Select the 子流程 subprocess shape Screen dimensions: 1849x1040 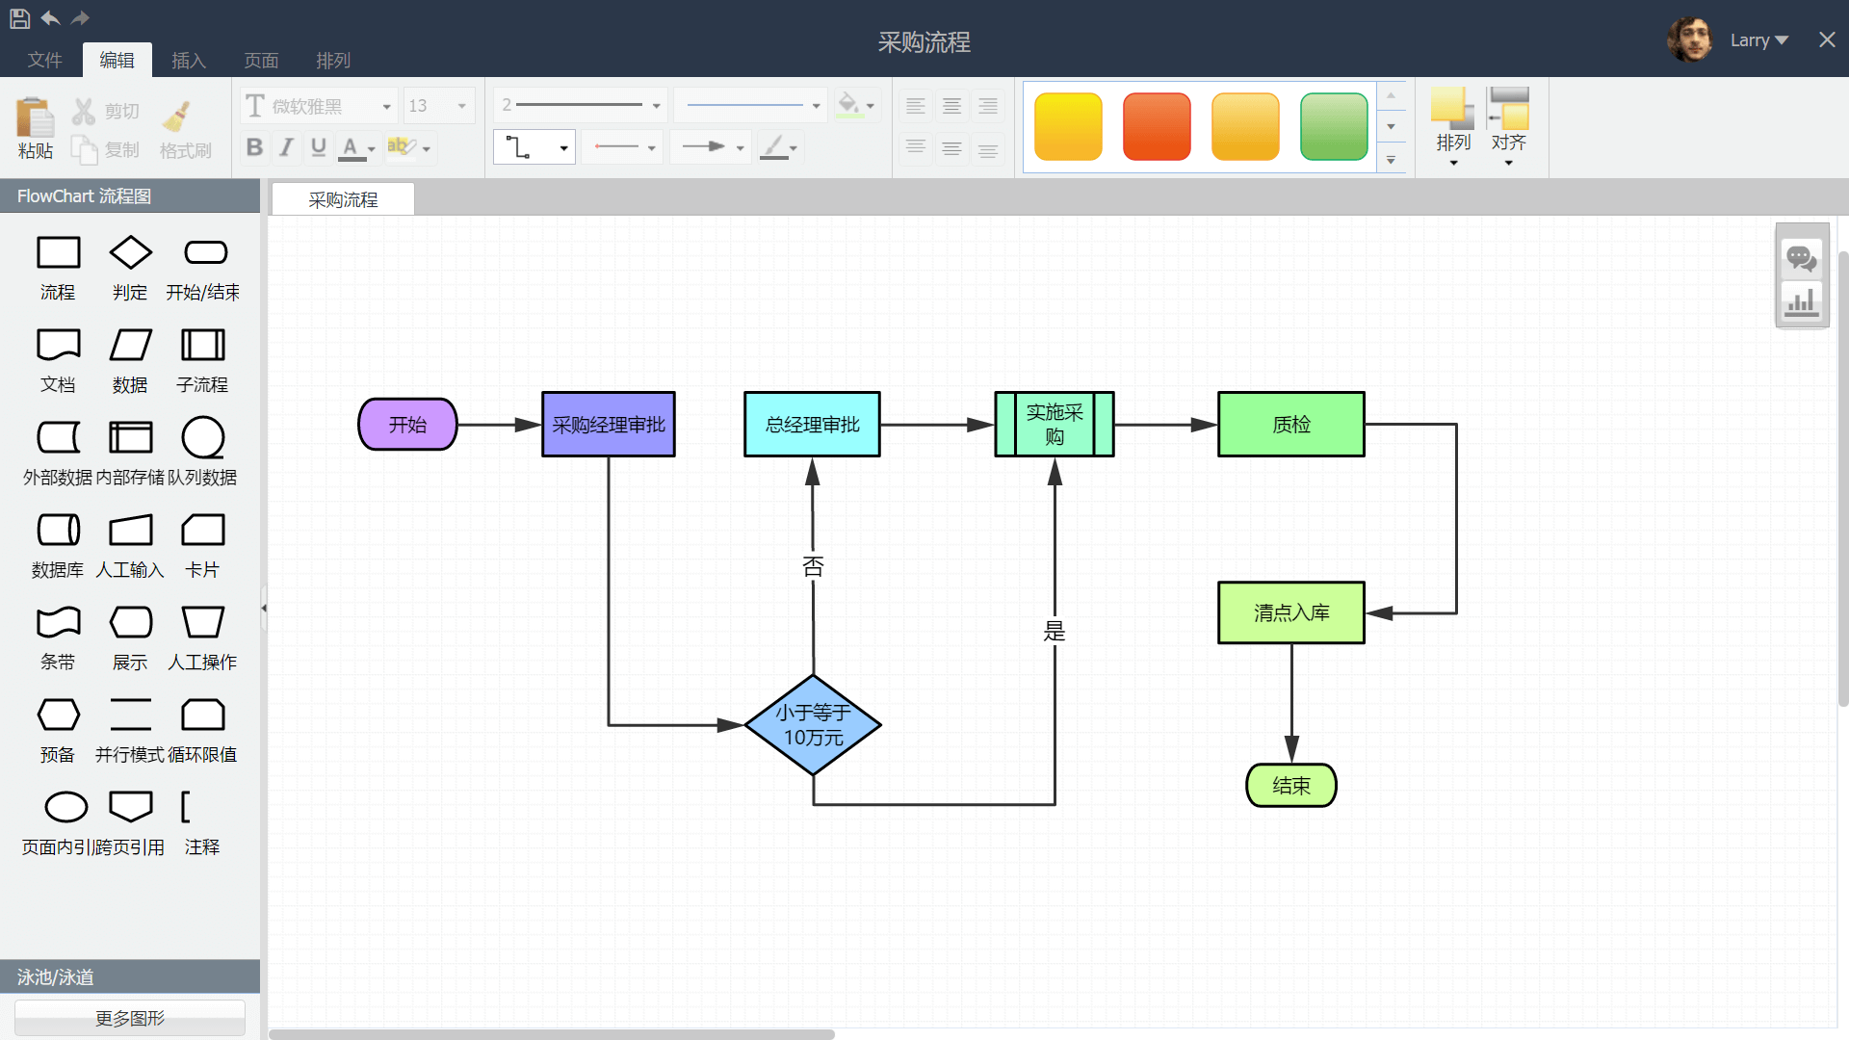202,345
